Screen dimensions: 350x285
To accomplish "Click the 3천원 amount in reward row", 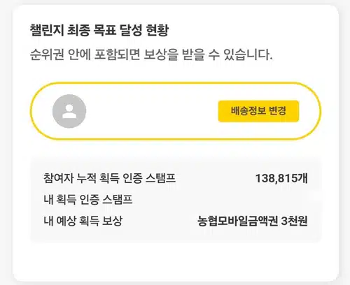I will [x=294, y=221].
